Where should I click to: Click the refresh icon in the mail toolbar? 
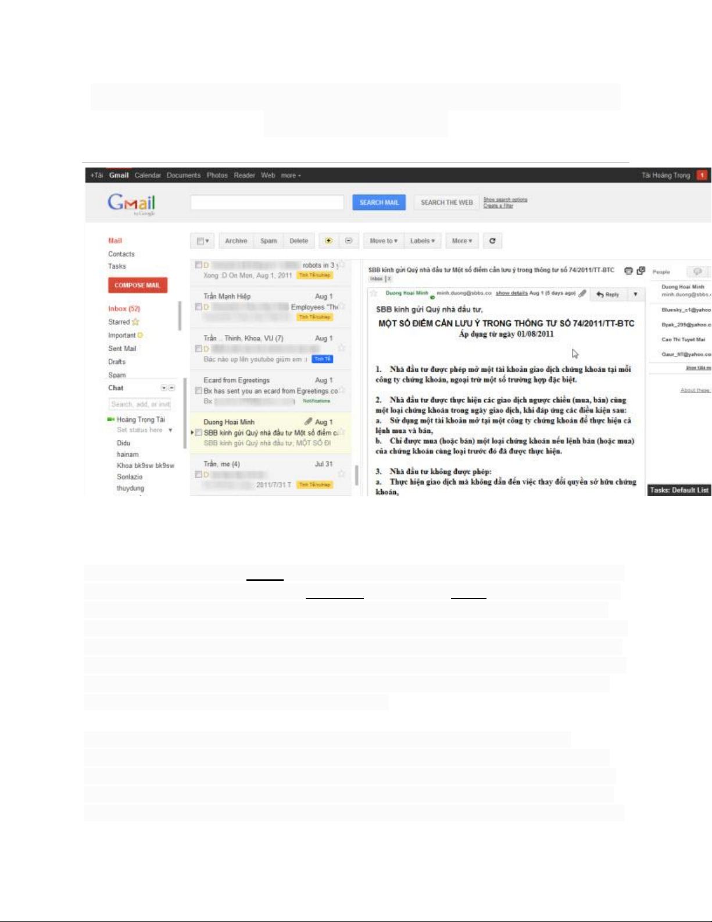tap(492, 241)
